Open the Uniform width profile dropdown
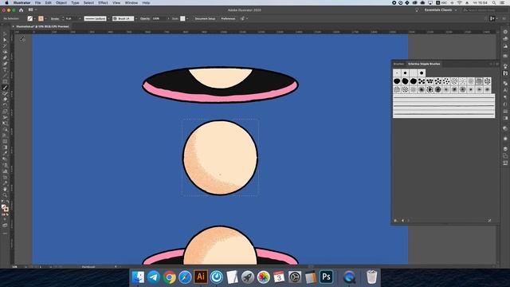Screen dimensions: 510x287 click(x=108, y=18)
